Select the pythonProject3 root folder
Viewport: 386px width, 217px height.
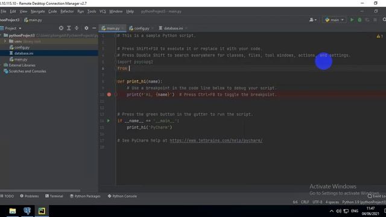pos(22,36)
